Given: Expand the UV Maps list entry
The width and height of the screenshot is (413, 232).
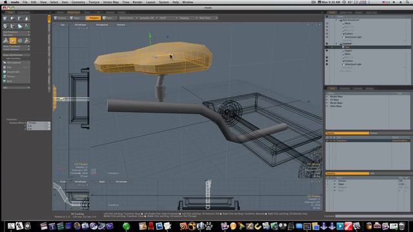Looking at the screenshot, I should coord(327,100).
